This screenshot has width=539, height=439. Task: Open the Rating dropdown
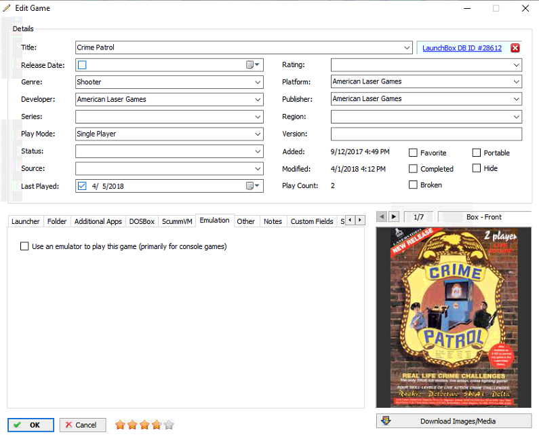pos(517,64)
